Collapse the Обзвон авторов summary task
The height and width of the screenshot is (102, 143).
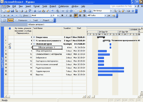click(x=34, y=44)
